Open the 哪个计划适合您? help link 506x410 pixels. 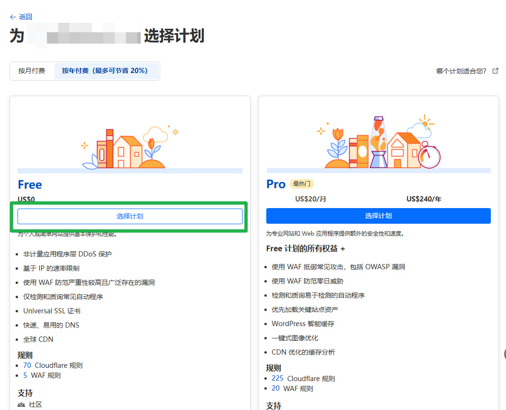coord(467,71)
